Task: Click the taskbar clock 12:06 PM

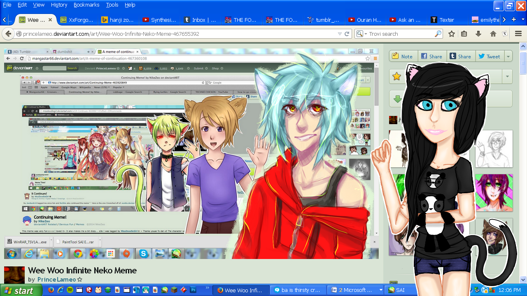Action: pos(509,290)
